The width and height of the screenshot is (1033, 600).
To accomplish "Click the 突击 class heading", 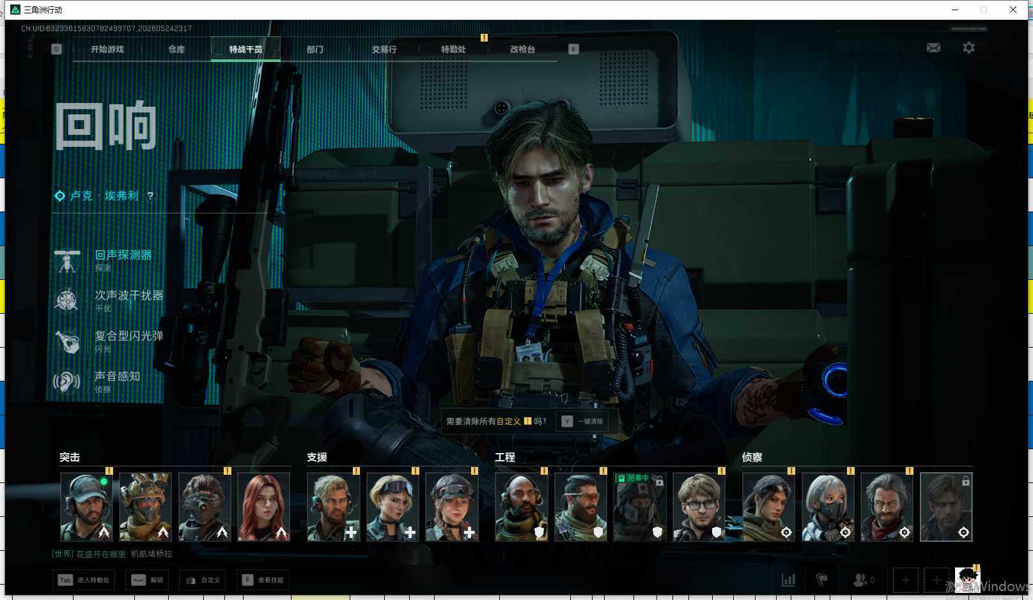I will (x=70, y=458).
